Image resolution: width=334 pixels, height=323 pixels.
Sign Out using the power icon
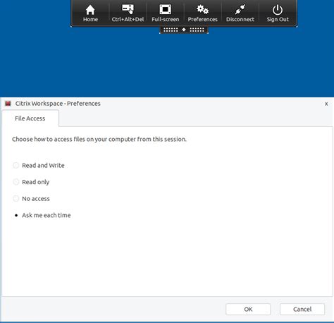tap(278, 13)
